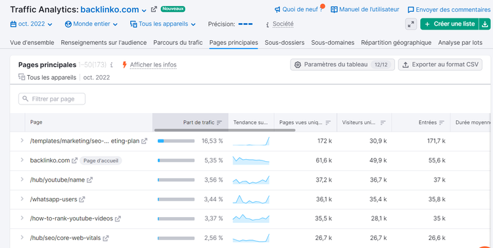Switch to Parcours du trafic tab
Screen dimensions: 493x248
coord(178,43)
